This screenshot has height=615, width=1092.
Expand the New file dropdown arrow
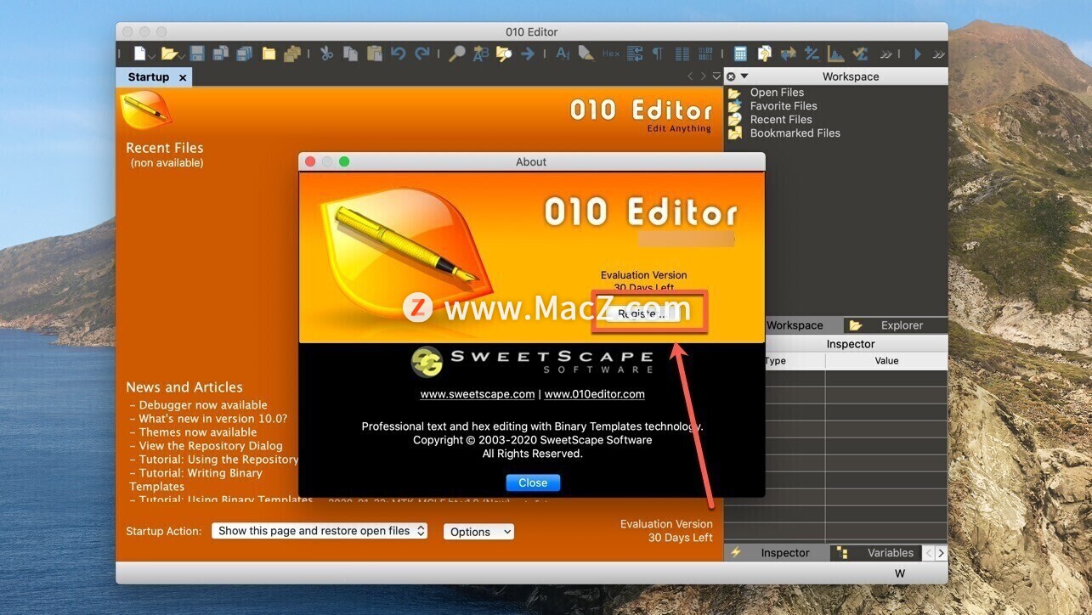152,55
